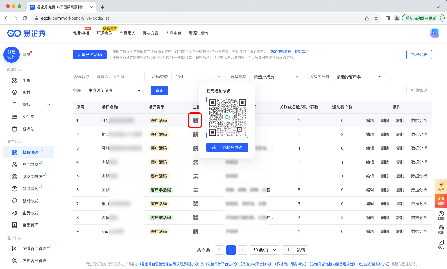447x269 pixels.
Task: Expand the 模板 sidebar submenu
Action: (49, 105)
